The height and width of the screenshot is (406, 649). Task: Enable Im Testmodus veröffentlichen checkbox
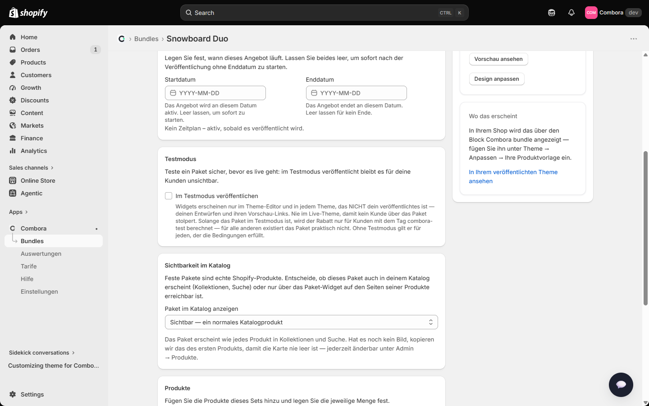[169, 196]
